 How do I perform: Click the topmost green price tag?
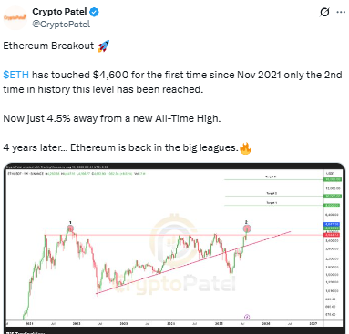[x=333, y=179]
